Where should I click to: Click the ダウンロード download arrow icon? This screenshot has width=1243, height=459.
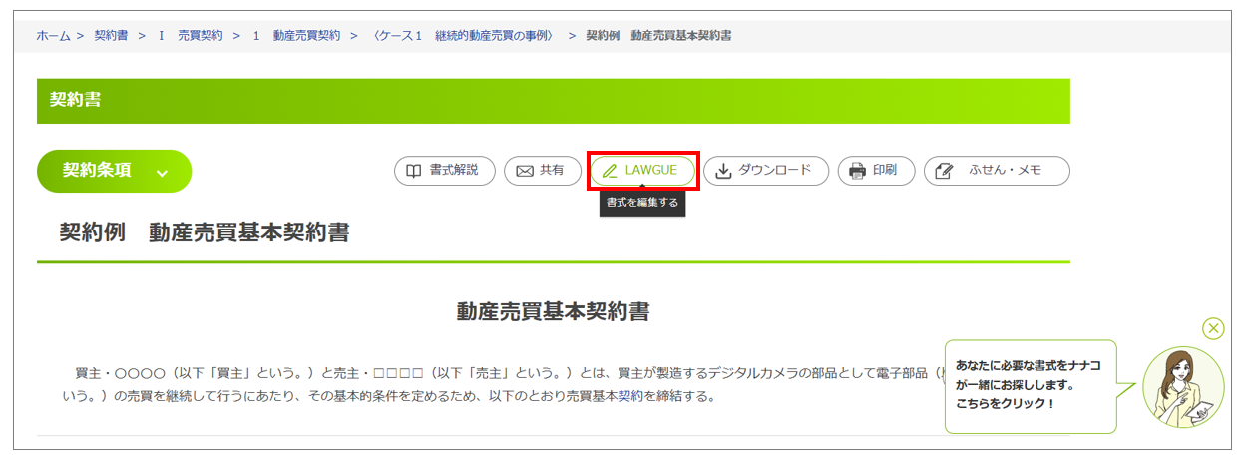click(724, 171)
